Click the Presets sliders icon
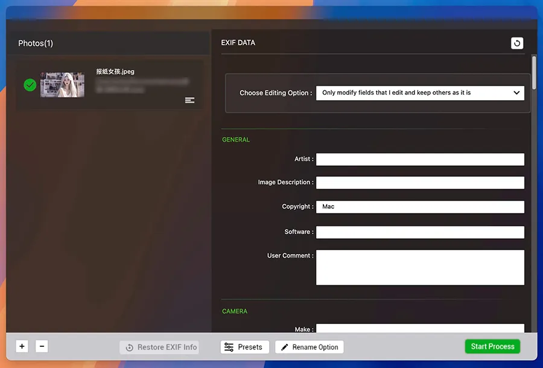 click(229, 347)
